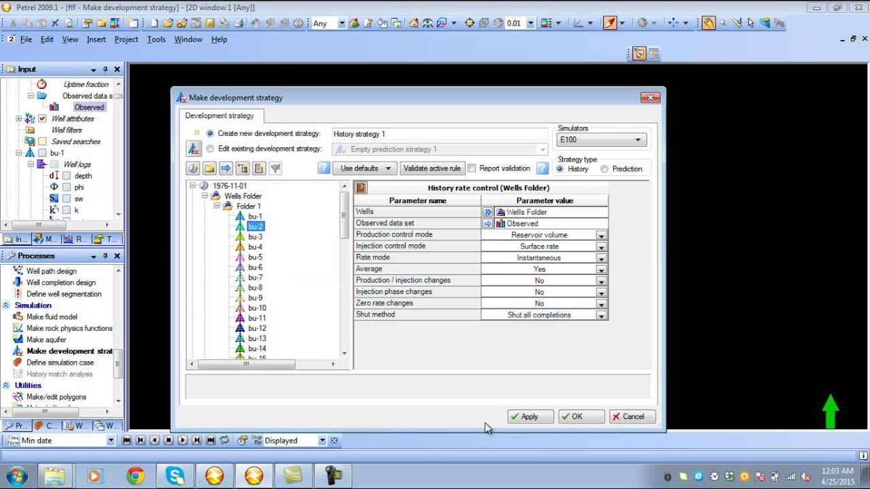Click help icon beside Report validation

coord(542,168)
